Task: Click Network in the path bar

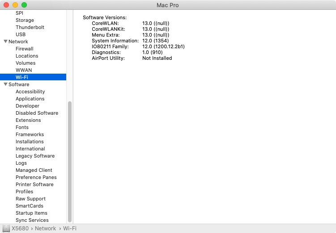Action: click(x=45, y=229)
